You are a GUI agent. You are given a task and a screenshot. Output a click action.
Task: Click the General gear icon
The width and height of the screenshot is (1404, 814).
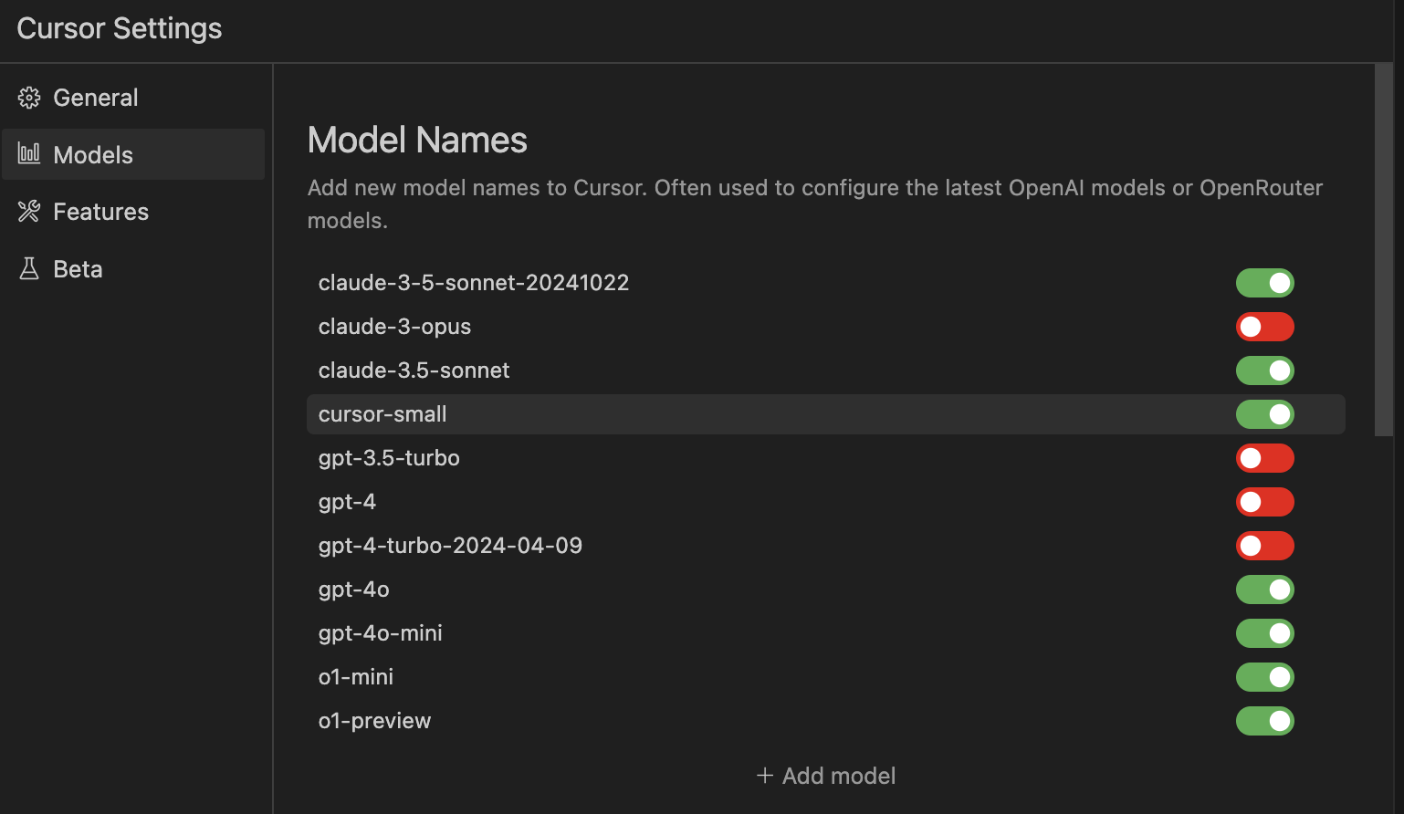(29, 98)
